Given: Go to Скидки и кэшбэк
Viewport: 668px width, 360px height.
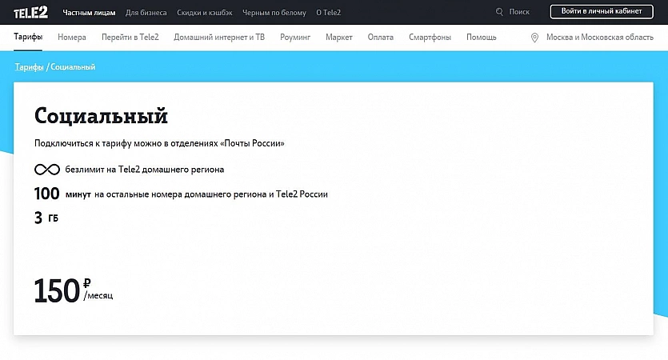Looking at the screenshot, I should tap(205, 12).
